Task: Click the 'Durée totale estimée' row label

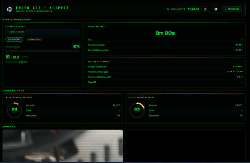Action: (98, 50)
